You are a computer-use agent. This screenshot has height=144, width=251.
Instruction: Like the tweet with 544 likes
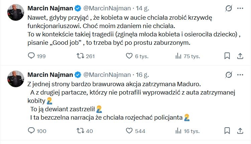[129, 131]
